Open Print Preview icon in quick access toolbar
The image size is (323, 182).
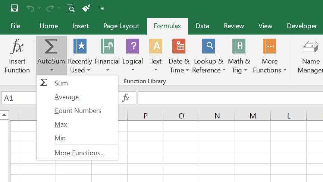coord(70,8)
